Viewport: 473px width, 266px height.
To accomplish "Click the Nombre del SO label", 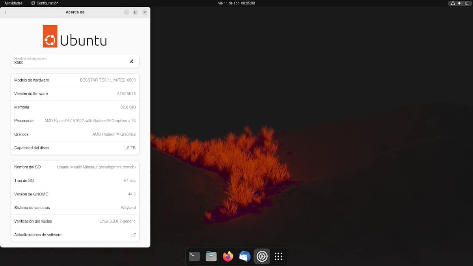I will coord(27,167).
